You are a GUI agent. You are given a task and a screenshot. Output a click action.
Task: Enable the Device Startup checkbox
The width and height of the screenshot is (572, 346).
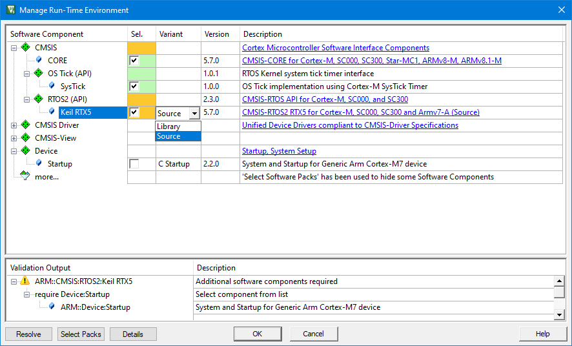(x=134, y=164)
